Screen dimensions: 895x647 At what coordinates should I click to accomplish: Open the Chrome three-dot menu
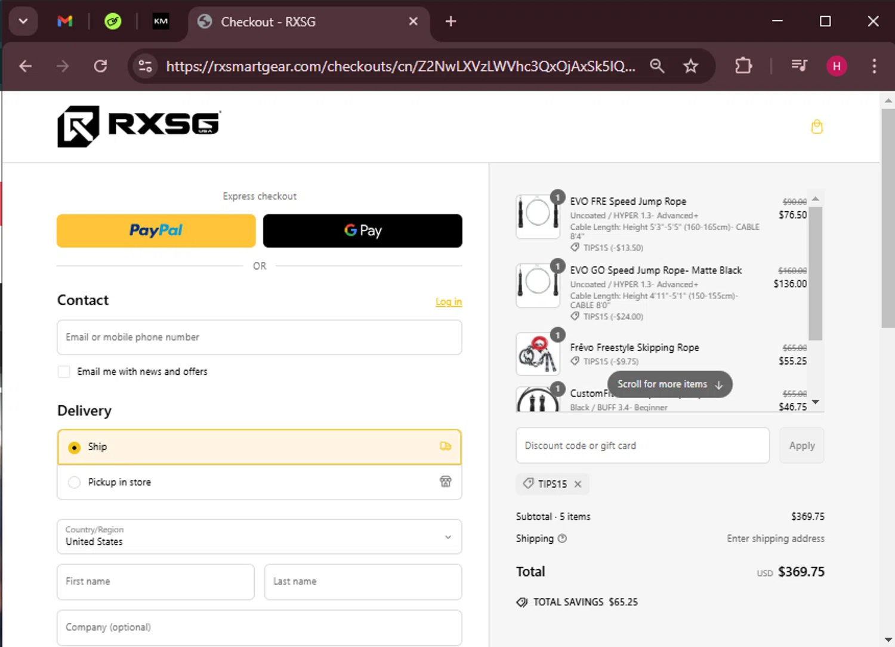pos(874,66)
